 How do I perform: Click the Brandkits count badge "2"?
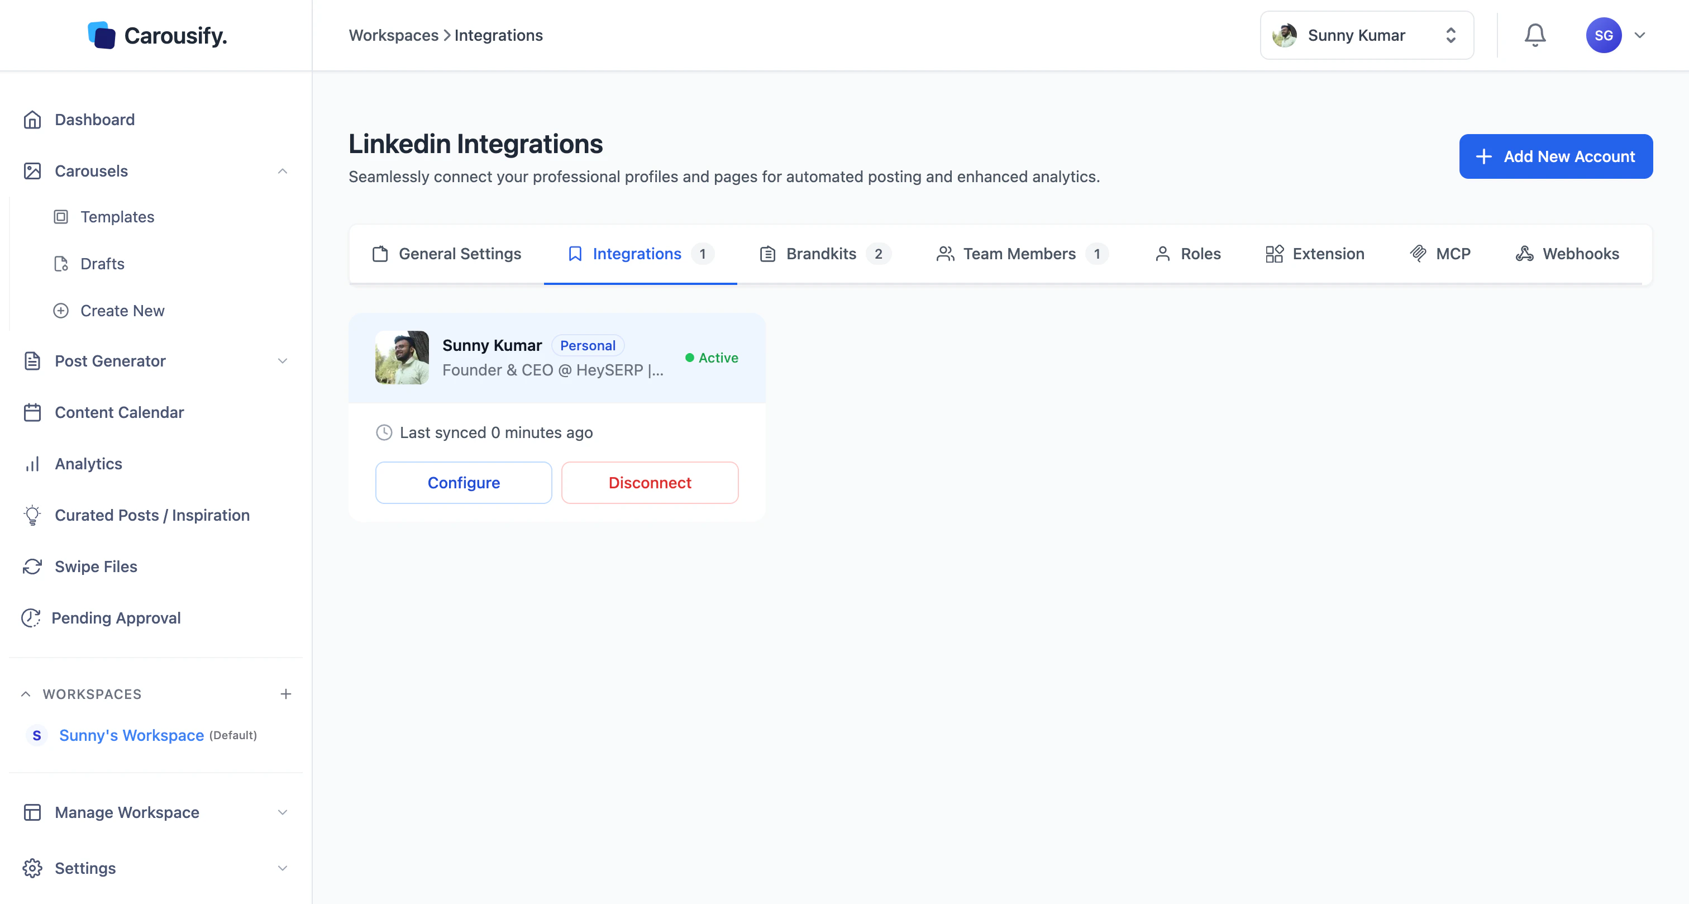click(879, 254)
